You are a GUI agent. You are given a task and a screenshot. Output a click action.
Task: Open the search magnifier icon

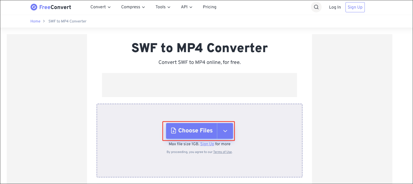point(316,7)
